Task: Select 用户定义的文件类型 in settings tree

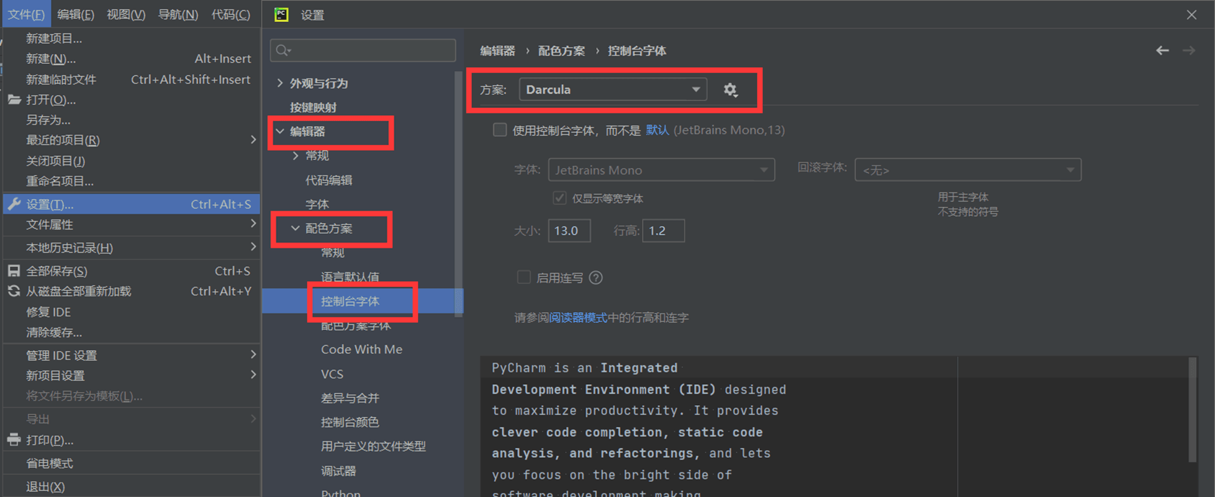Action: (374, 447)
